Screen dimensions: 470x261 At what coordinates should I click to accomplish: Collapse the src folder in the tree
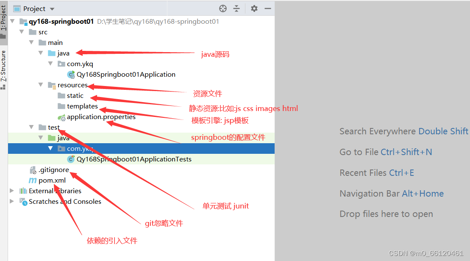(x=22, y=31)
